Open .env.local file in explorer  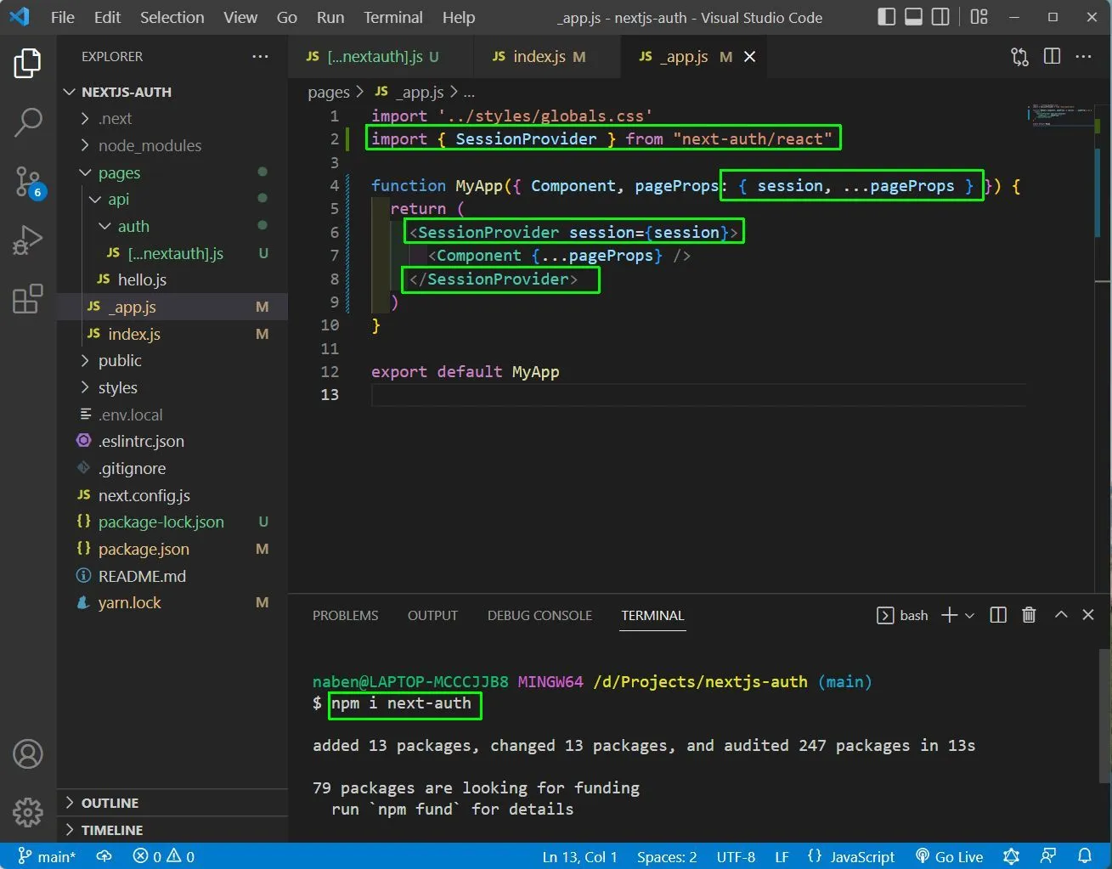[x=172, y=415]
